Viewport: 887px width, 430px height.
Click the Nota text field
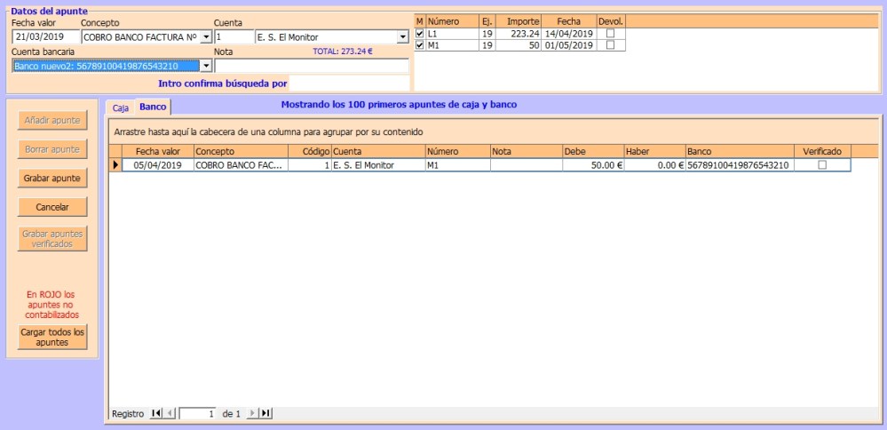(x=311, y=67)
